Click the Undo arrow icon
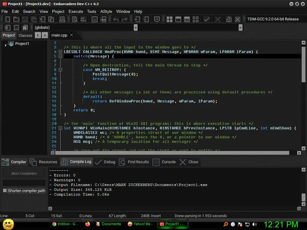307x230 pixels. tap(116, 19)
